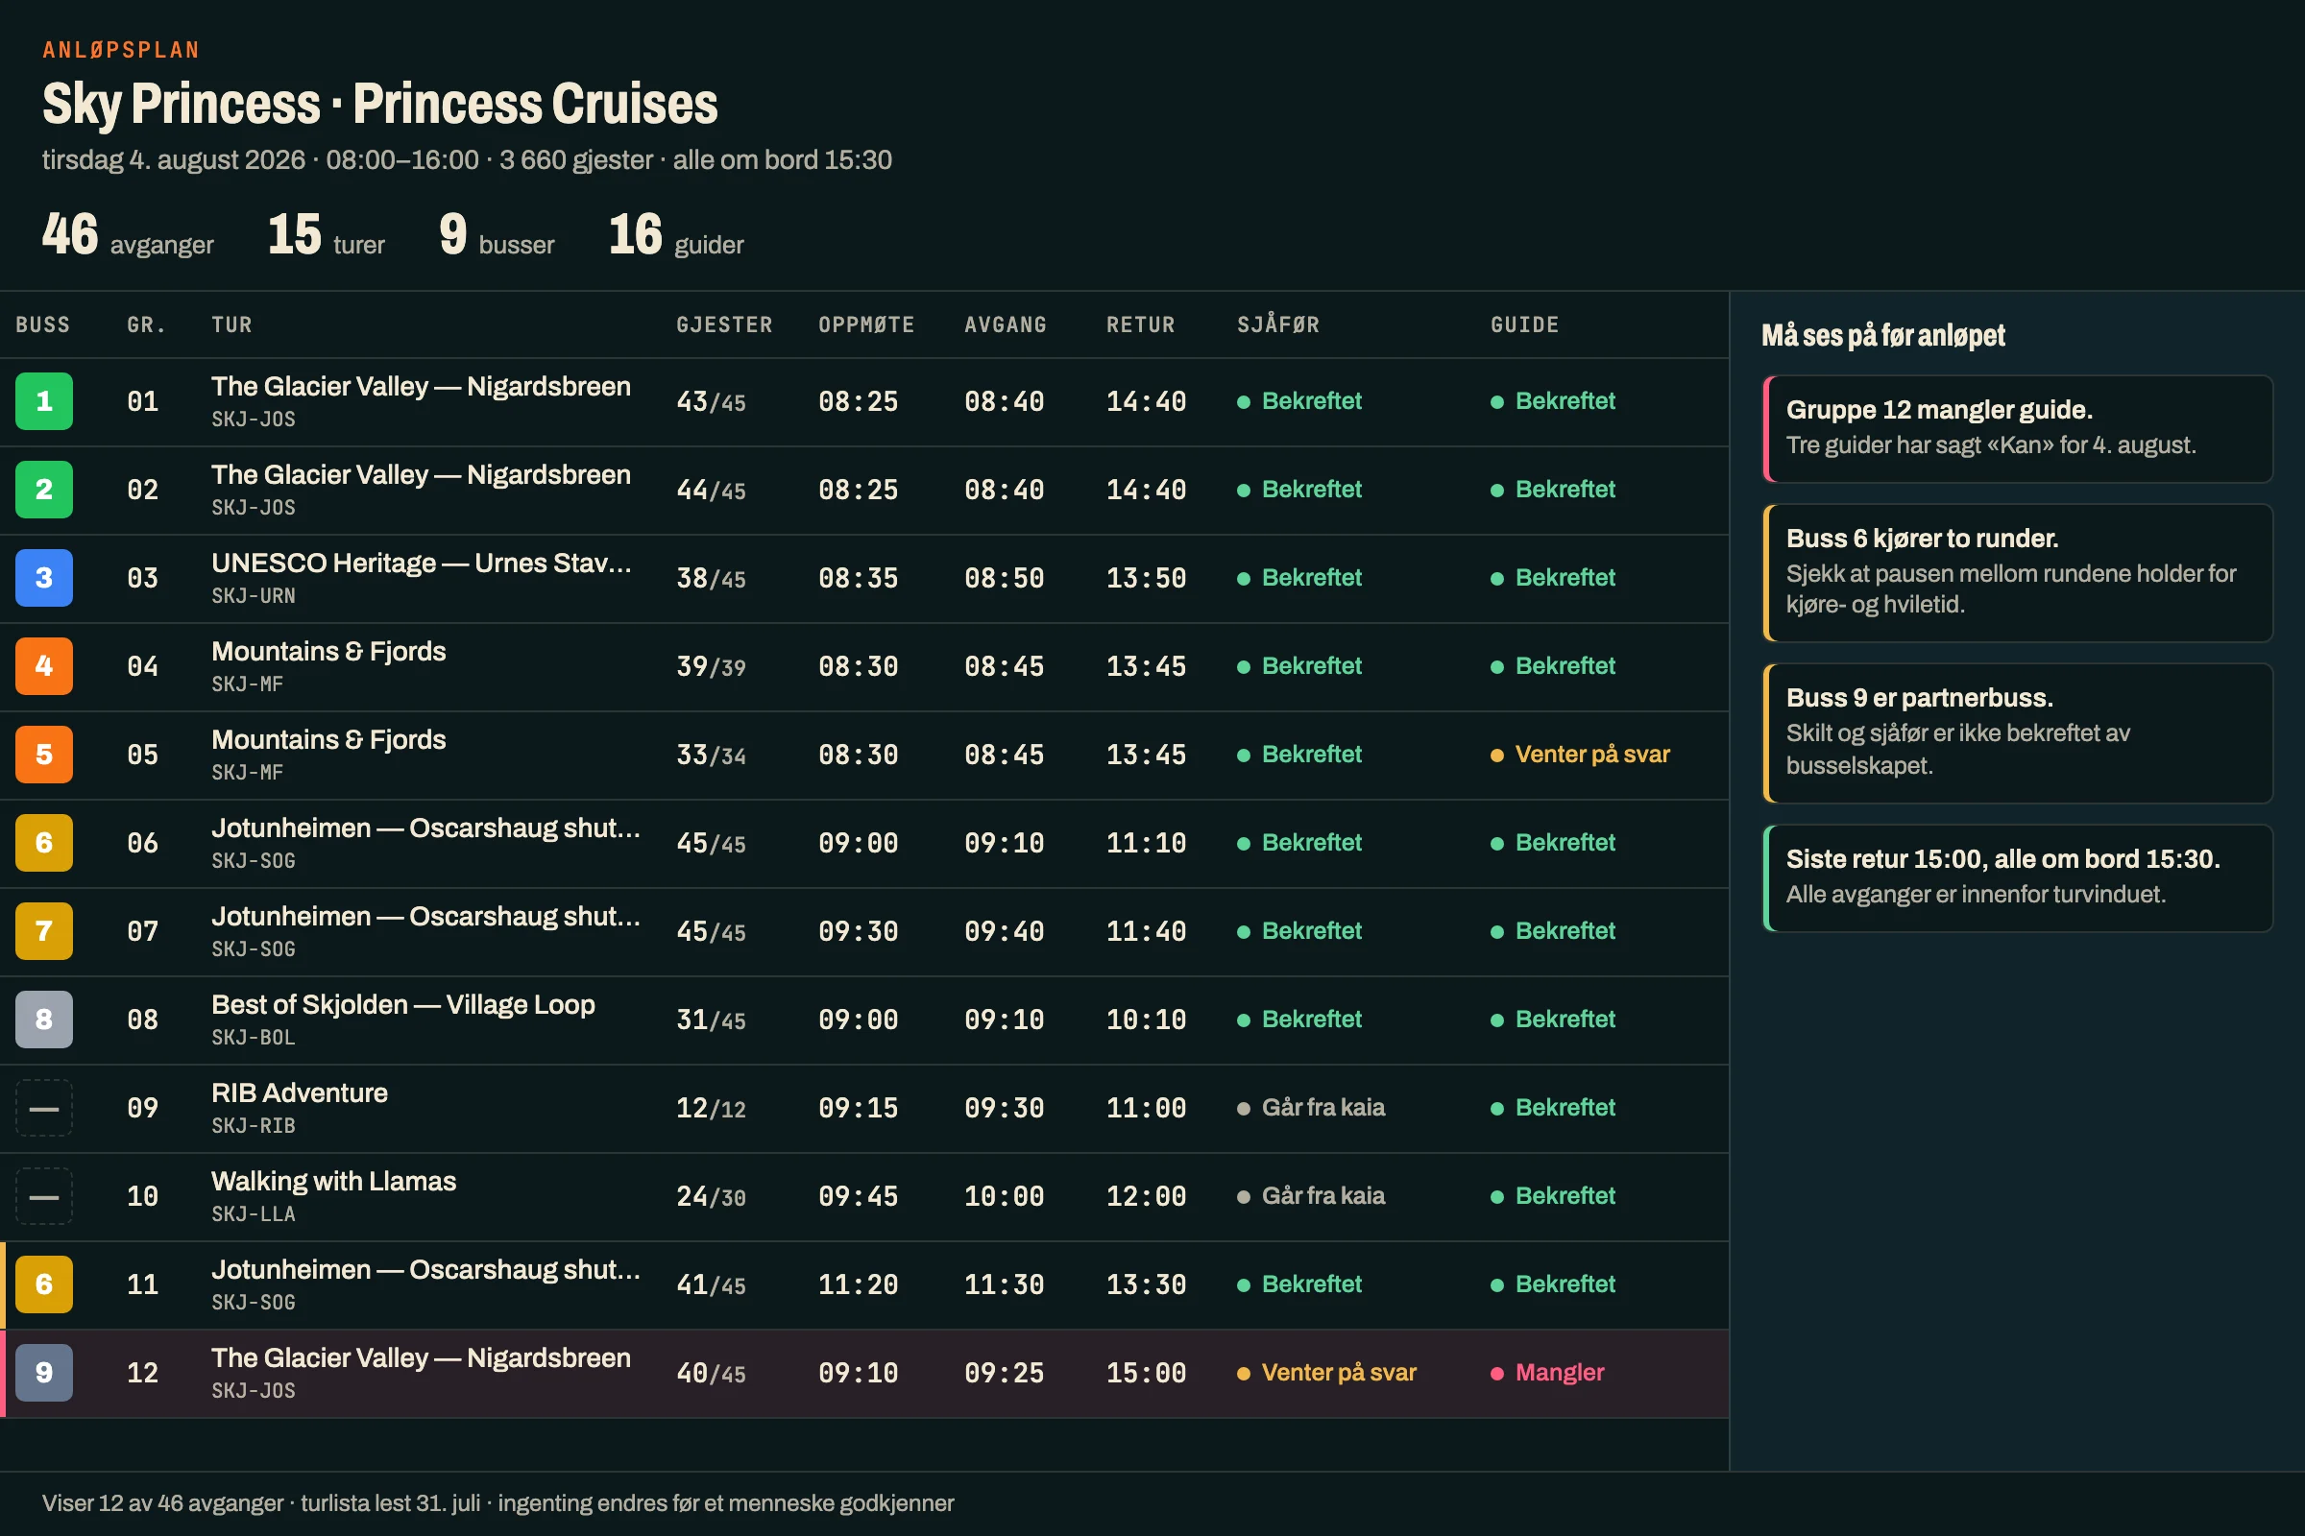Select the bus 9 badge in group 12
Viewport: 2305px width, 1536px height.
pyautogui.click(x=44, y=1373)
